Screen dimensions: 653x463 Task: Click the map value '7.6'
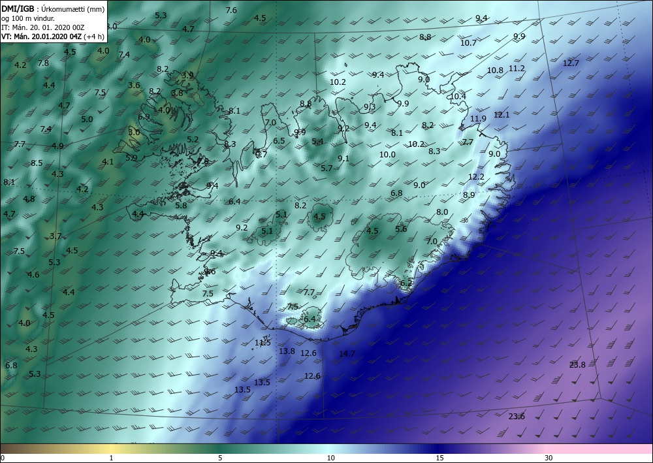[231, 10]
